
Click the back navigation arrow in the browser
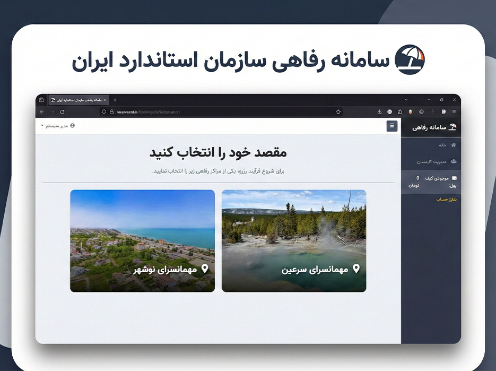(41, 111)
